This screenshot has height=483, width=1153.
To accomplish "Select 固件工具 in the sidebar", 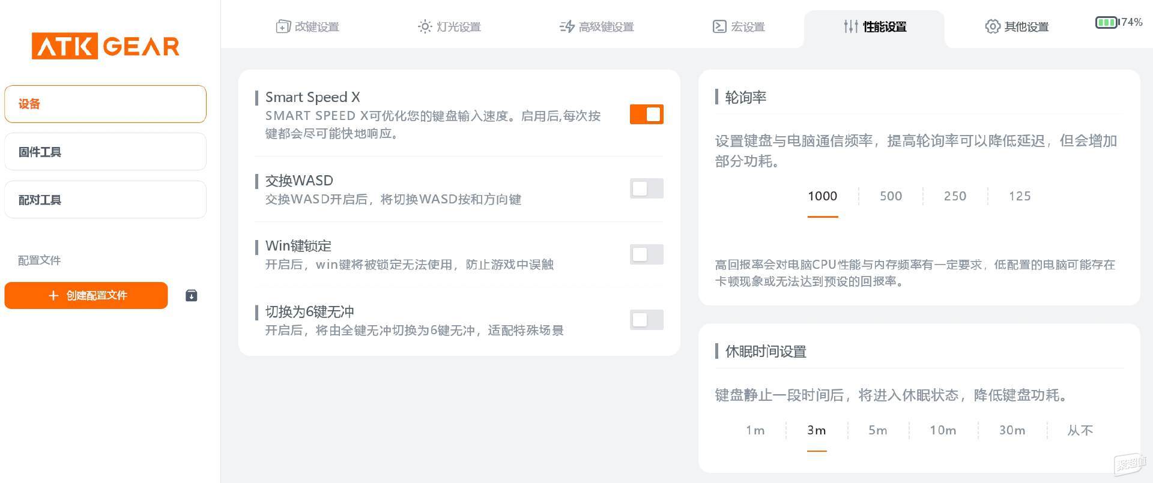I will 106,152.
